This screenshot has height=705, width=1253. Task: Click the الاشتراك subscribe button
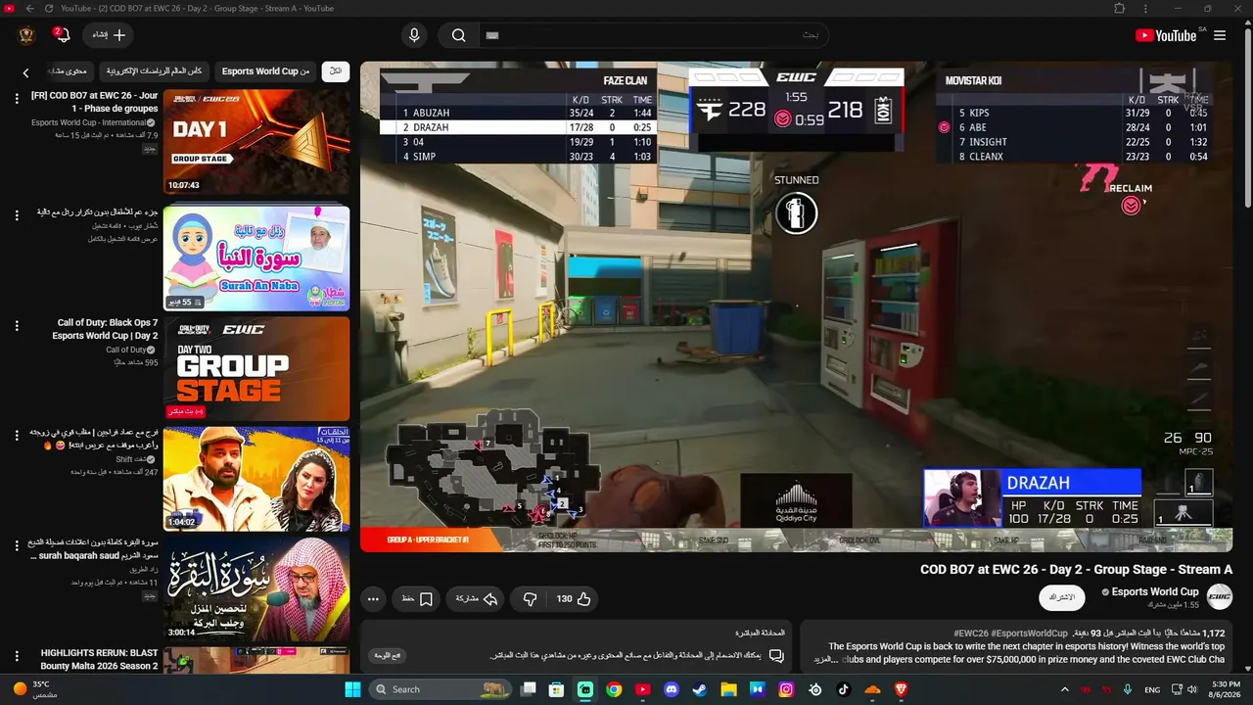point(1062,596)
